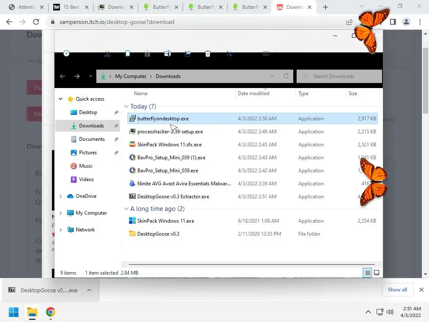Open Desktop in the navigation pane
Image resolution: width=429 pixels, height=322 pixels.
click(88, 112)
